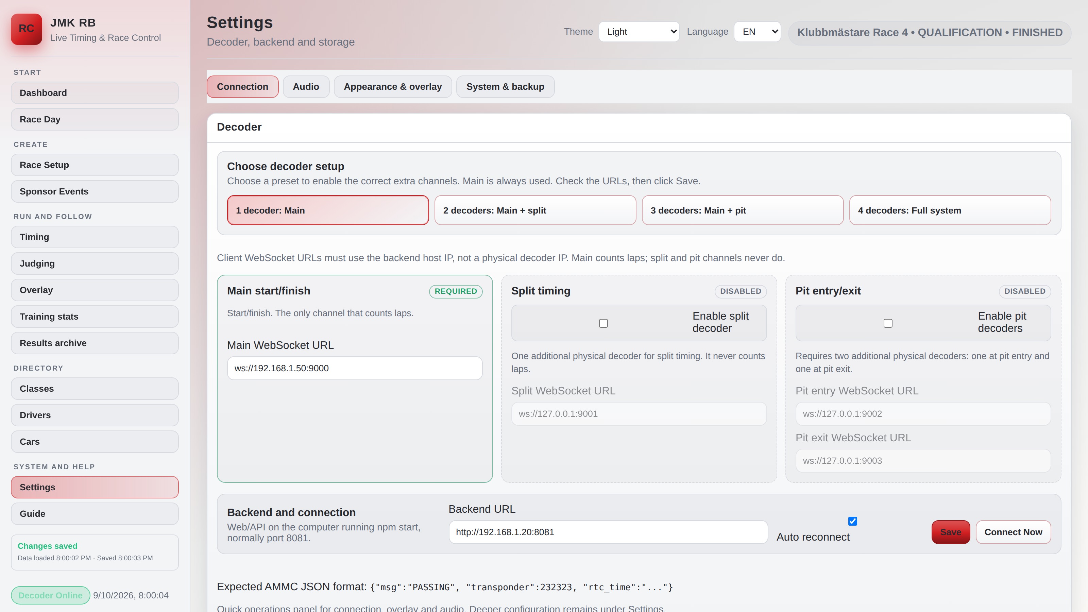Click the Decoder Online status badge
This screenshot has height=612, width=1088.
click(50, 595)
